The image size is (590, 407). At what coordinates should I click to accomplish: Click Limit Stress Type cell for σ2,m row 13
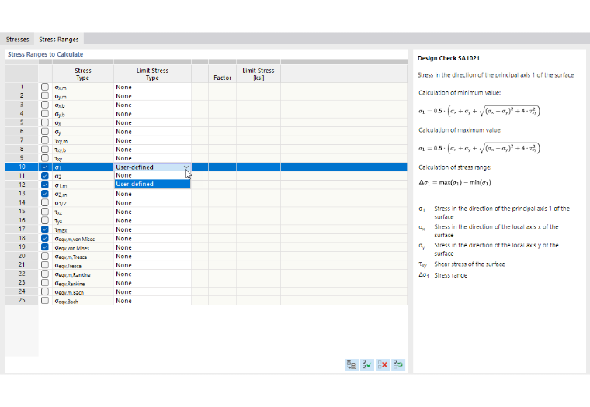click(x=152, y=194)
